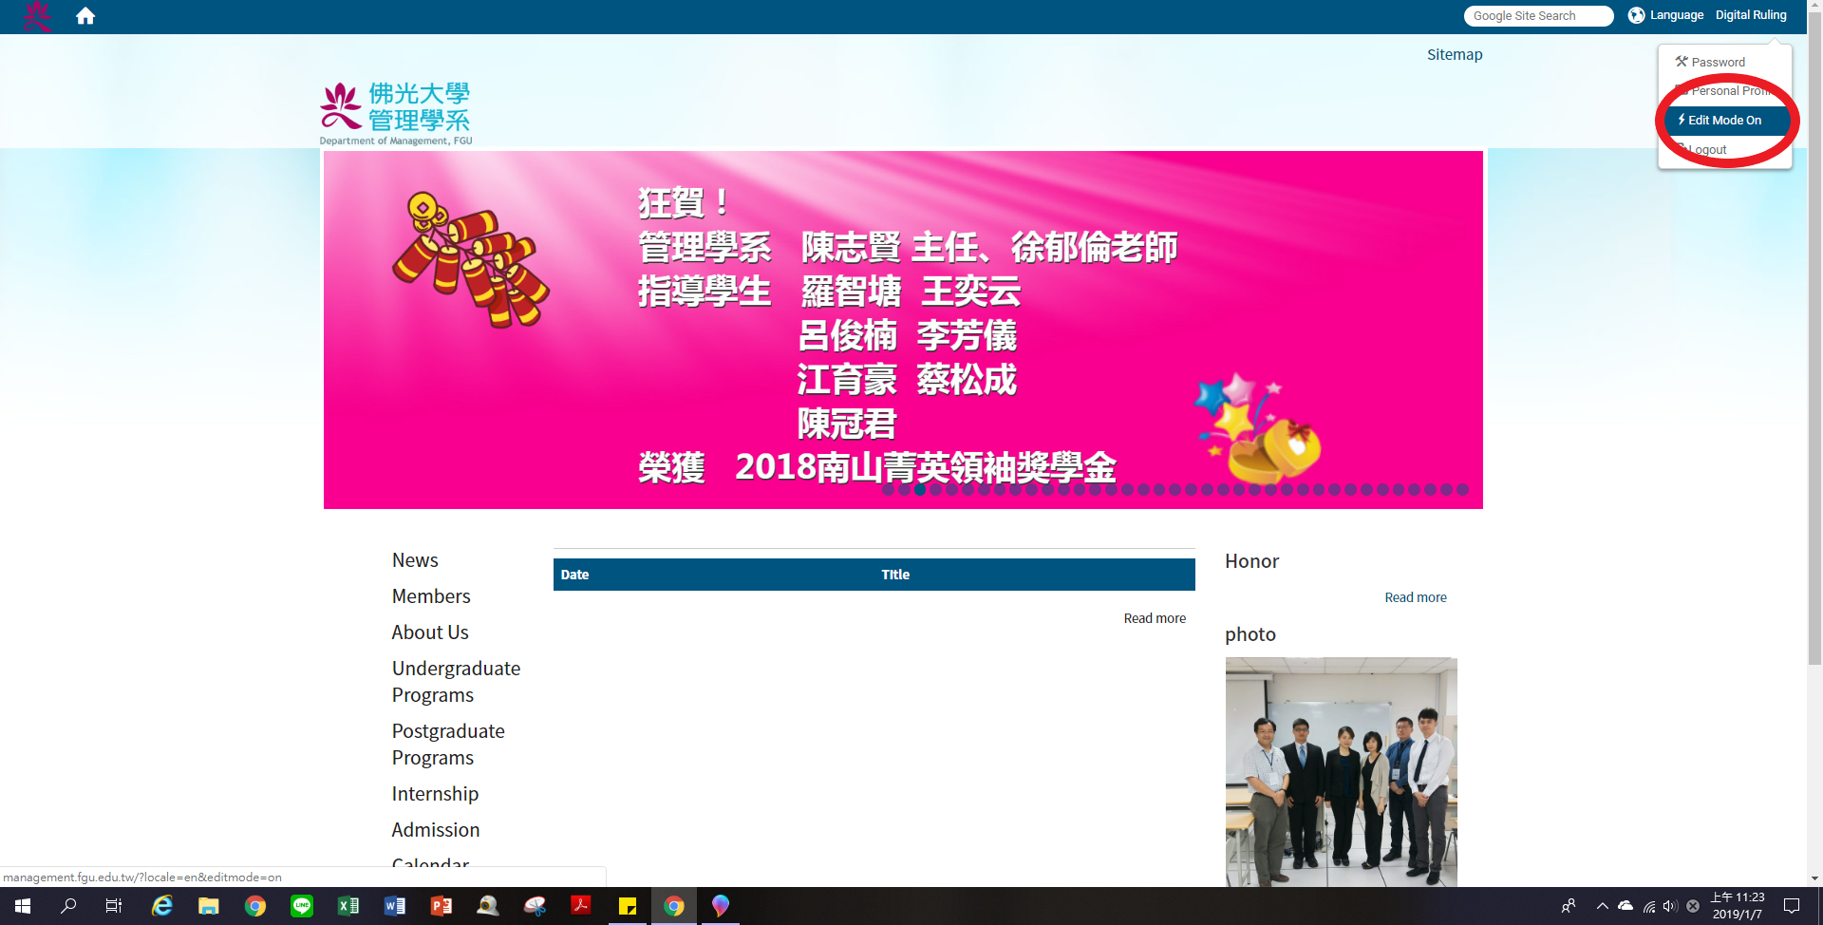Open the Sitemap link

pos(1454,55)
